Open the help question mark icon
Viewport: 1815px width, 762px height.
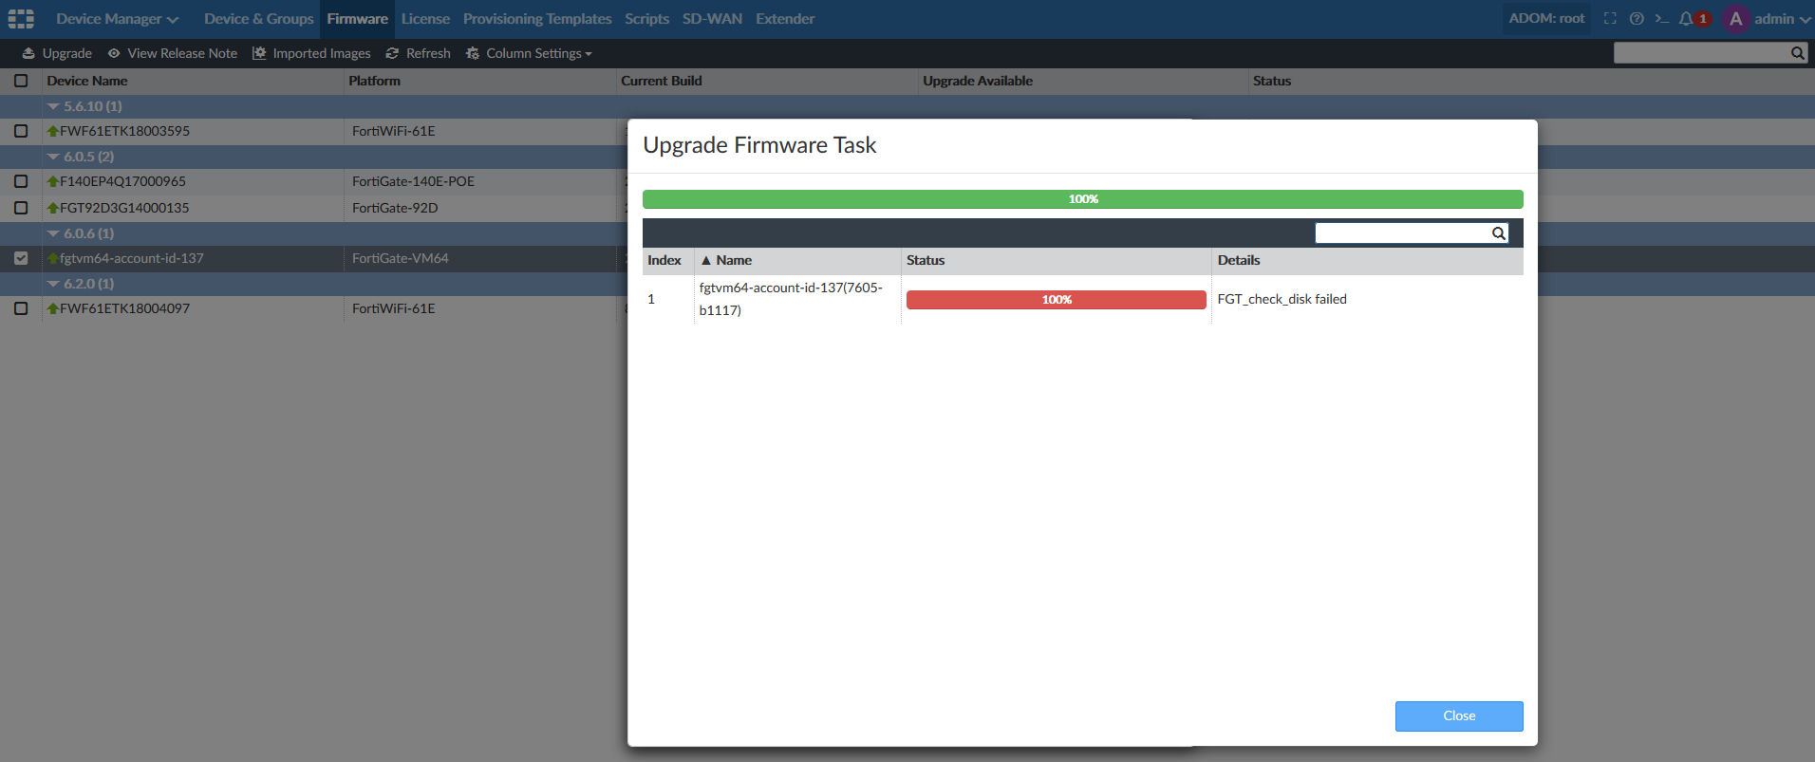pos(1637,18)
